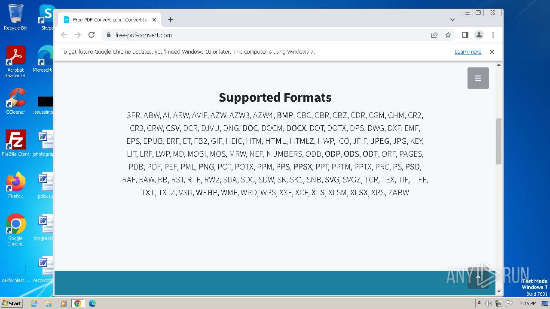Go back to the previous page in Chrome

point(64,35)
